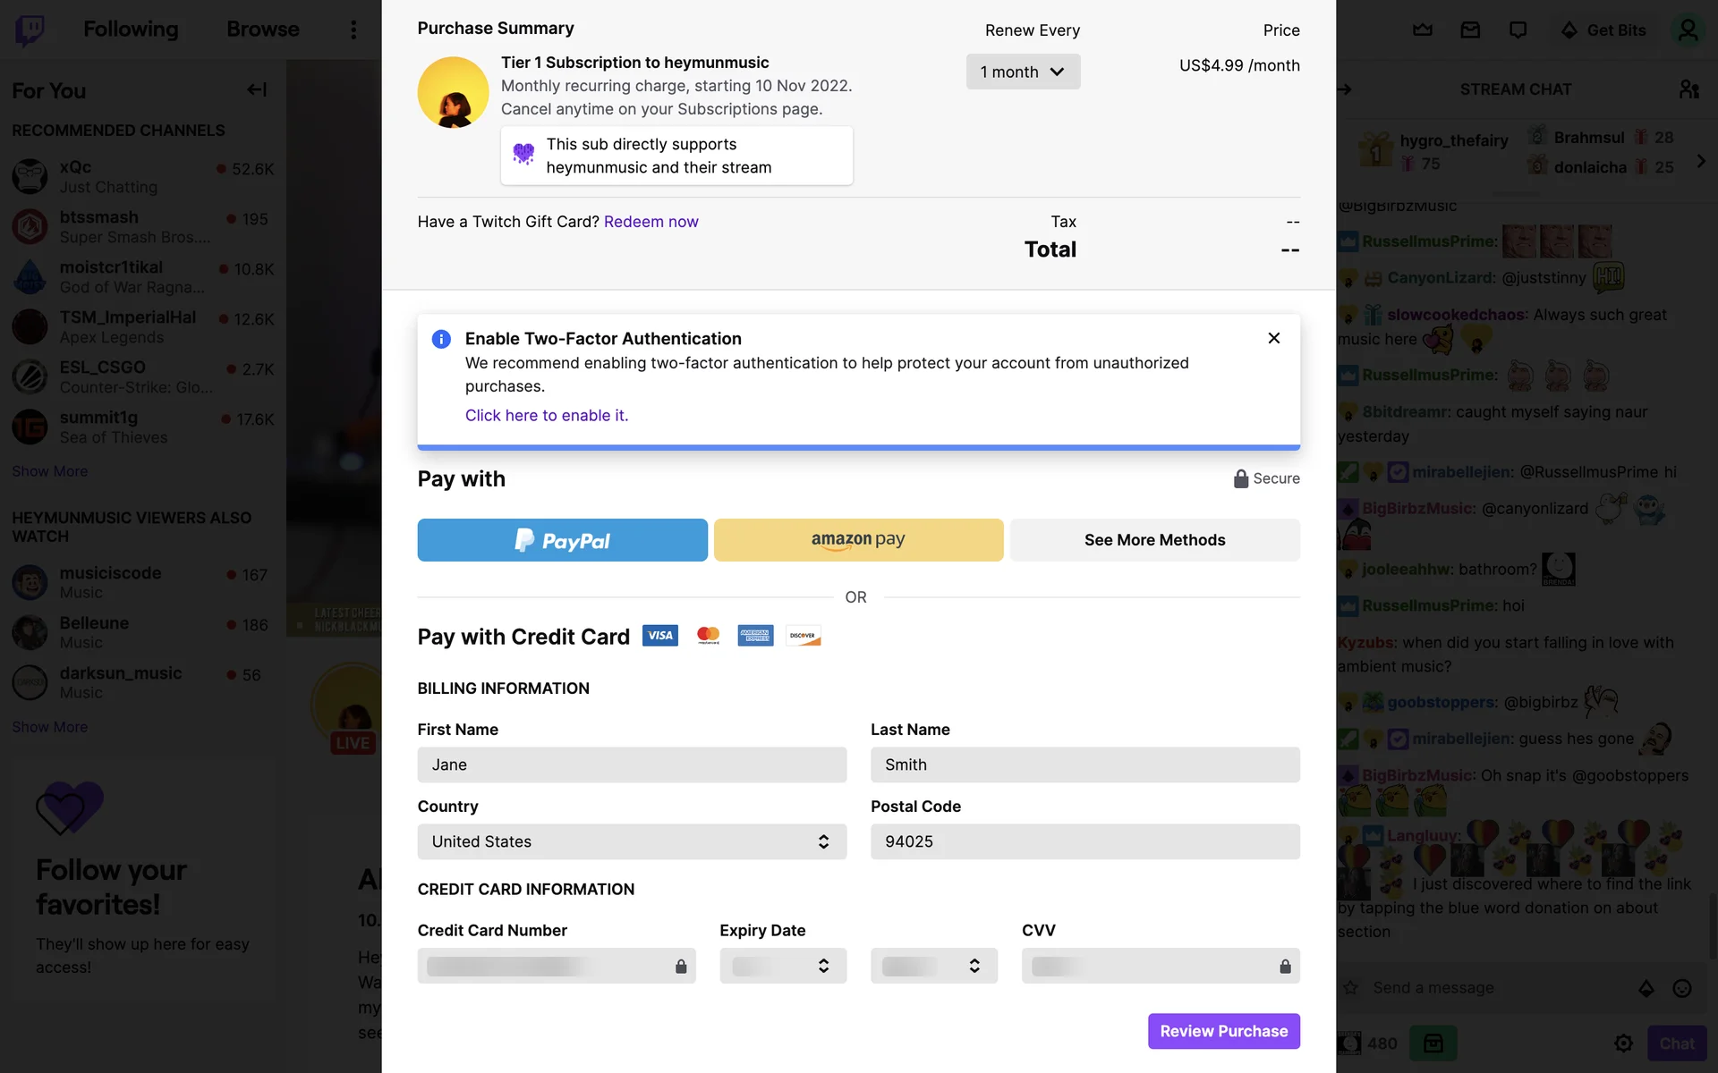Collapse the For You sidebar
This screenshot has height=1073, width=1718.
257,89
